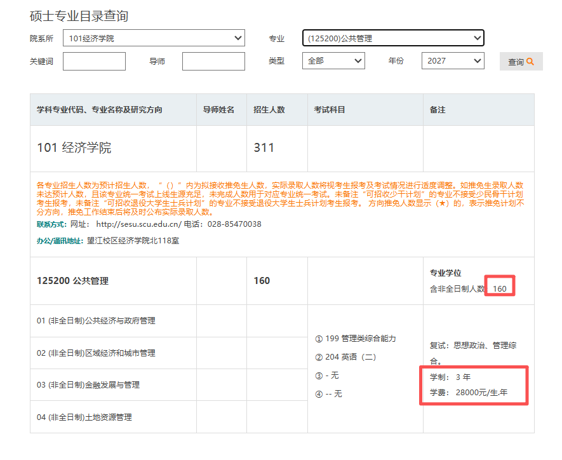Click the 专业学位 remark text
This screenshot has height=460, width=562.
click(446, 273)
